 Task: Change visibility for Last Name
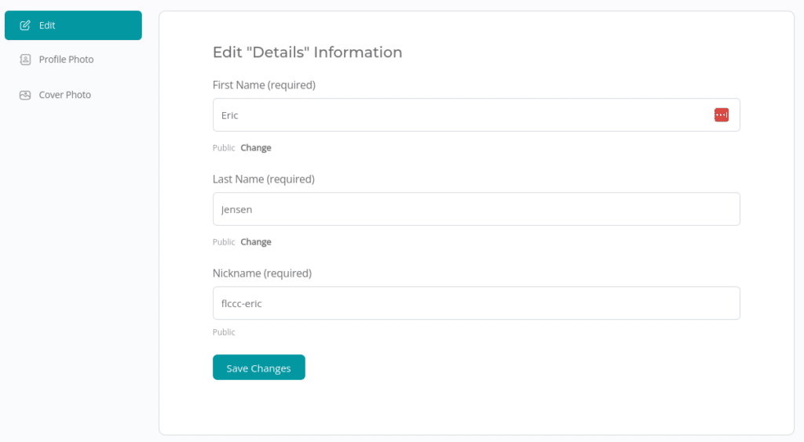pos(256,242)
